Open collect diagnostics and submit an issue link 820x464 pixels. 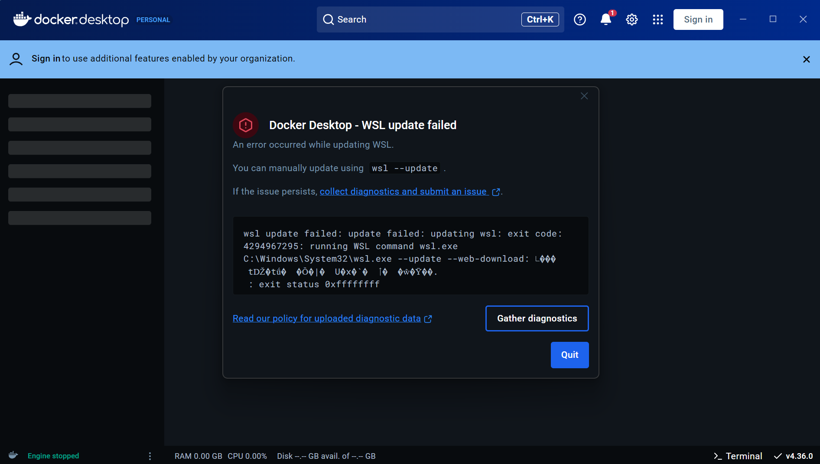(403, 191)
